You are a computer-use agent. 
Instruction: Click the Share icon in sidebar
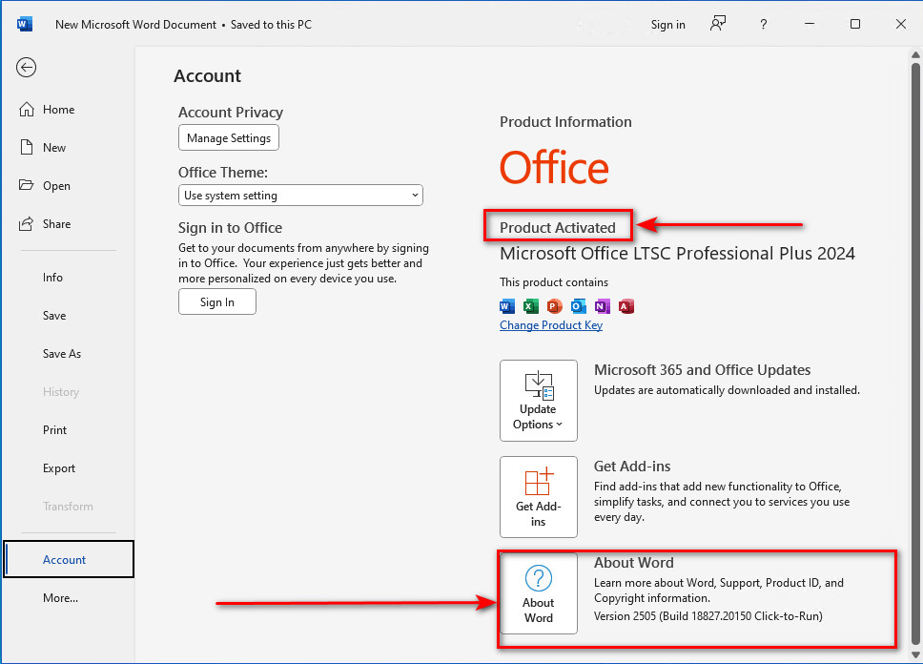pyautogui.click(x=27, y=224)
